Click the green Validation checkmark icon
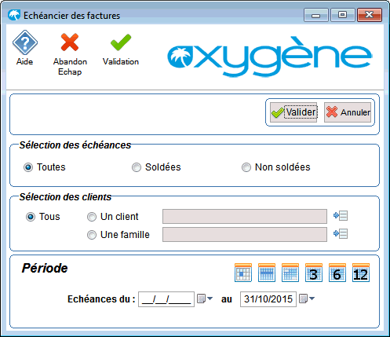Viewport: 390px width, 337px height. 121,42
